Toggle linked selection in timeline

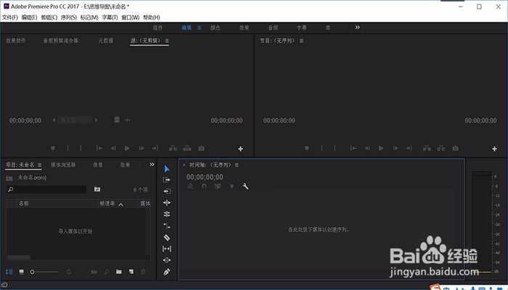pos(218,186)
